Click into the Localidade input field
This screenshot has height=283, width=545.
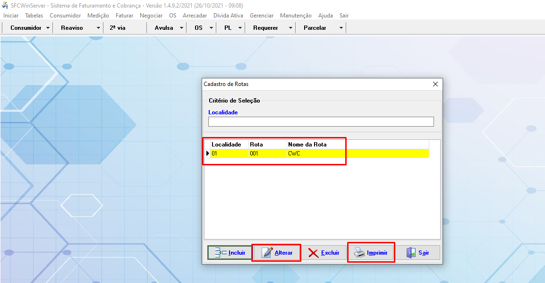pyautogui.click(x=321, y=122)
